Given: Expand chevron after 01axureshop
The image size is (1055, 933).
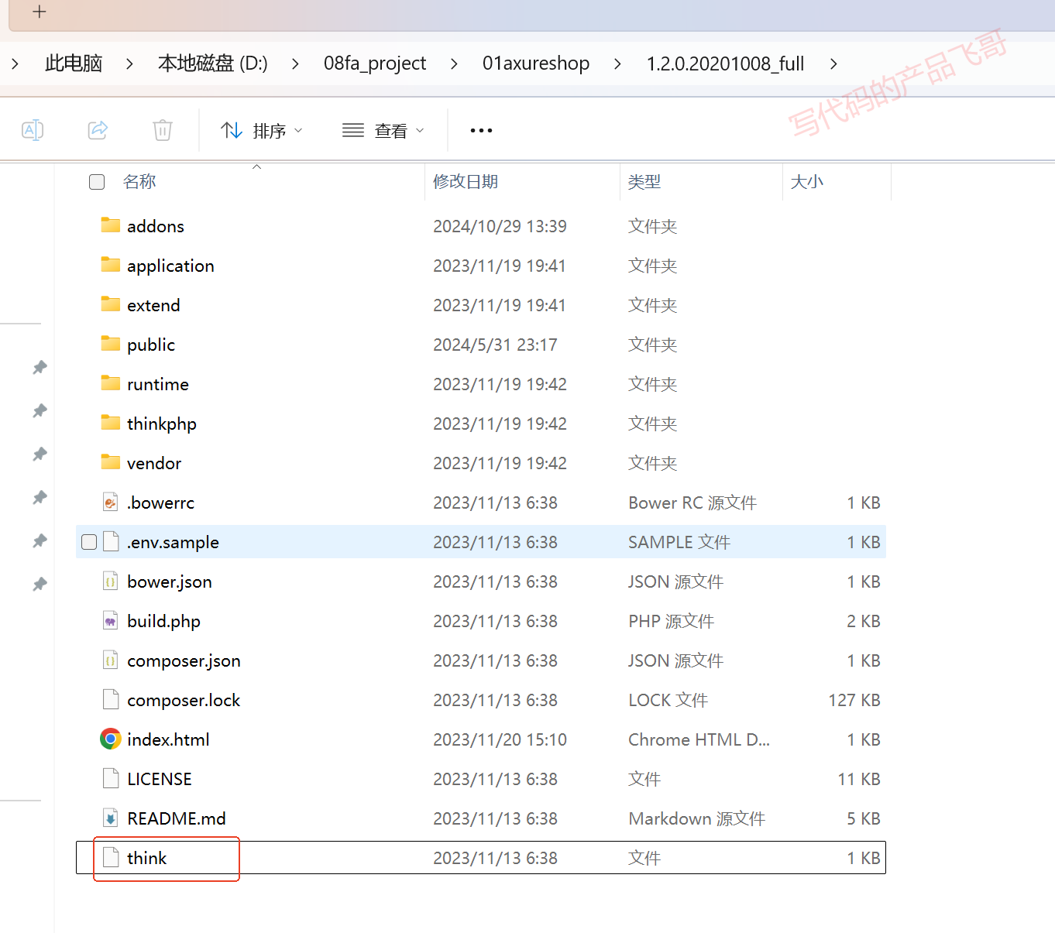Looking at the screenshot, I should [617, 63].
